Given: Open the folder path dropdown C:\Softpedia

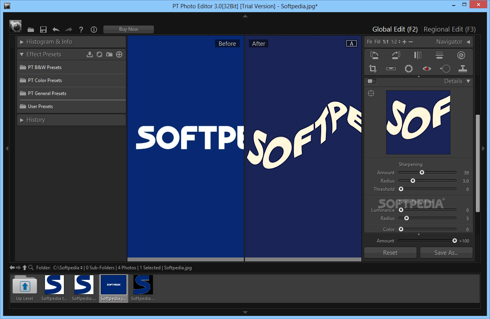Looking at the screenshot, I should pos(68,268).
